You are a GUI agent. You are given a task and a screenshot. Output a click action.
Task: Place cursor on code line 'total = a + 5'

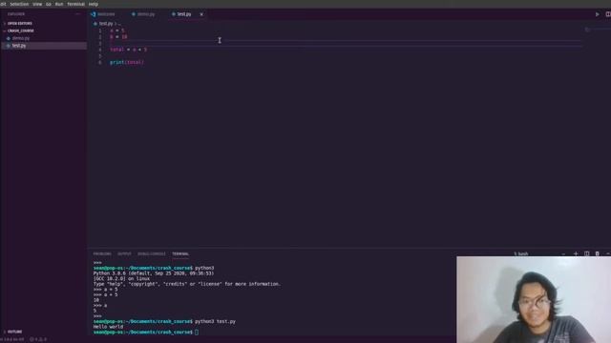click(129, 50)
